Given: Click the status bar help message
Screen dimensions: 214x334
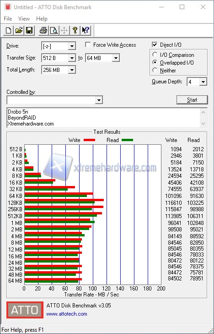Looking at the screenshot, I should pyautogui.click(x=23, y=330).
